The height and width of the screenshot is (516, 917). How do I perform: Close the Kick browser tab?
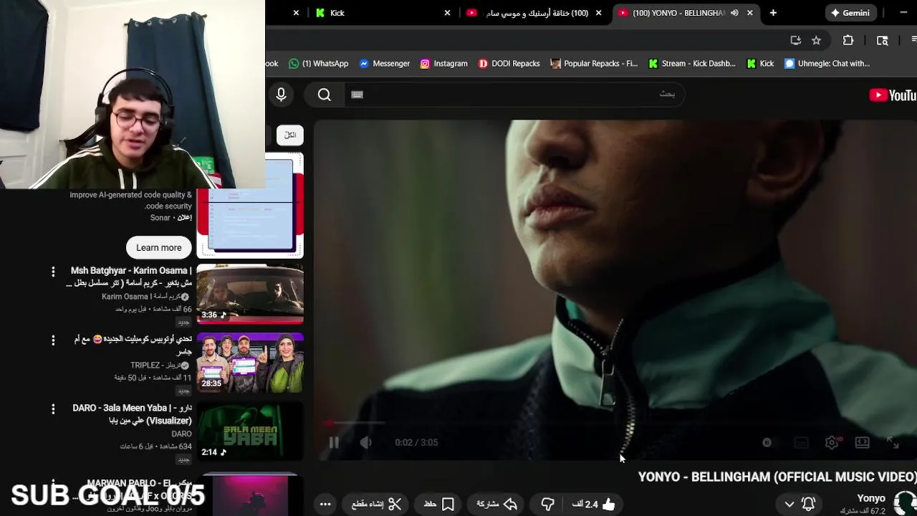tap(447, 13)
